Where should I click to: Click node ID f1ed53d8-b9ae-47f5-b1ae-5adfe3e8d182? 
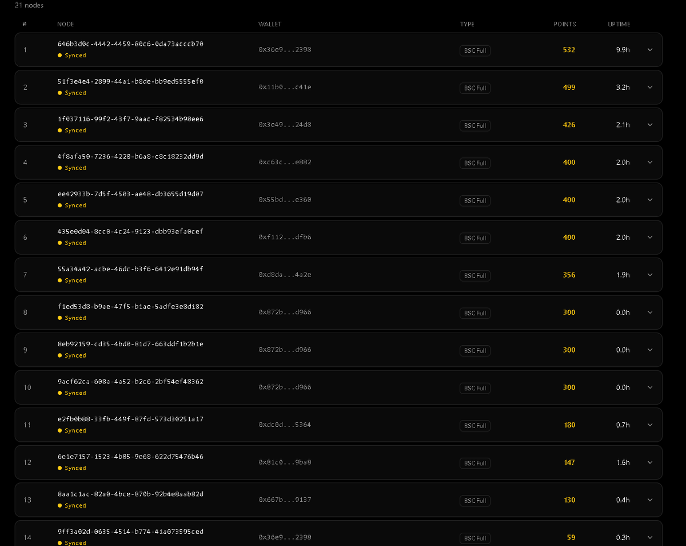coord(130,307)
